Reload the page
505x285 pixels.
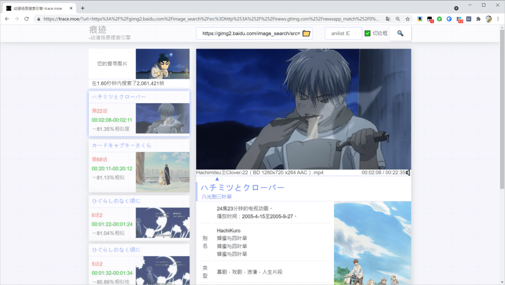(27, 19)
